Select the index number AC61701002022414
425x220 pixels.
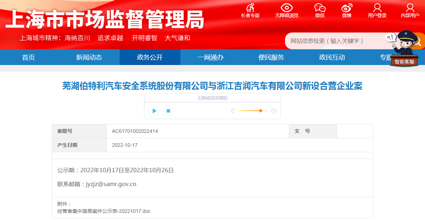coord(135,131)
